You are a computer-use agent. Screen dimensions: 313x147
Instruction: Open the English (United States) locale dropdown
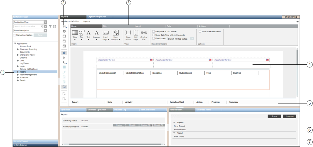[192, 39]
